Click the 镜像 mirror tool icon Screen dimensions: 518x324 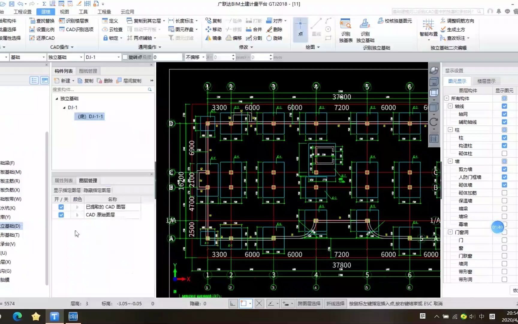[x=208, y=38]
